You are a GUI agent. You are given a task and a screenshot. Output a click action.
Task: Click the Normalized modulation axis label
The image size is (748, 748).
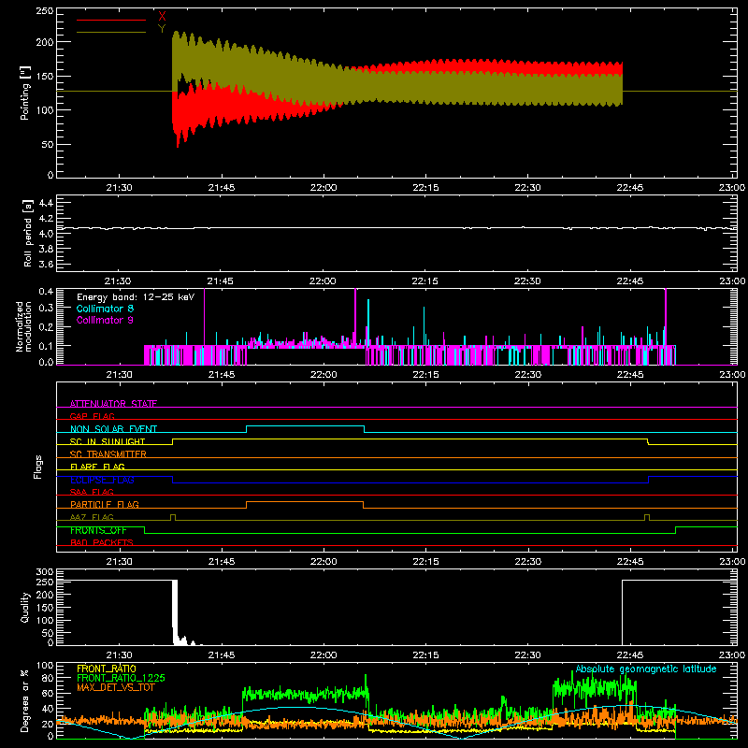coord(24,326)
